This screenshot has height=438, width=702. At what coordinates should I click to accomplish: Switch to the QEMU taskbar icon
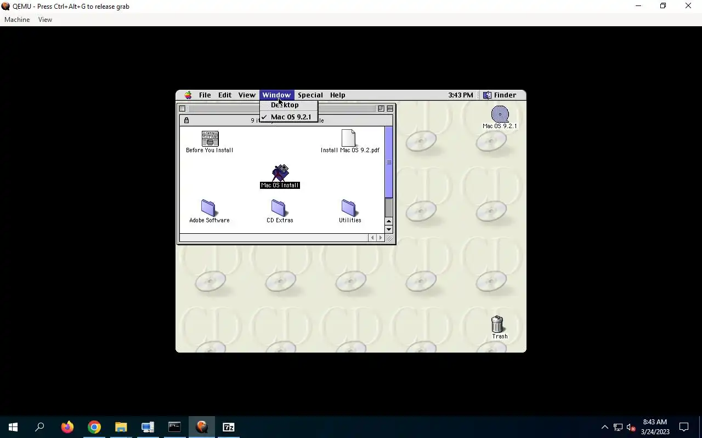tap(201, 427)
